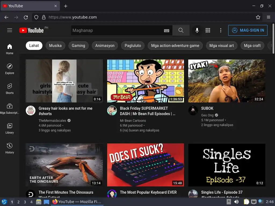Open the on-screen keyboard in search box
The width and height of the screenshot is (275, 206).
tap(167, 31)
